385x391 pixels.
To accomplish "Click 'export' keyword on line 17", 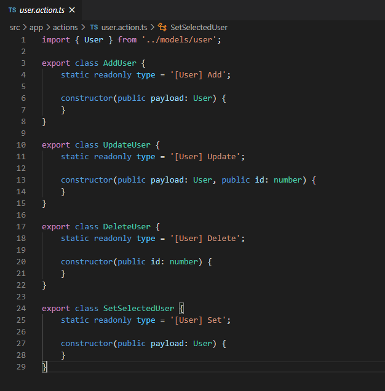I will (56, 227).
